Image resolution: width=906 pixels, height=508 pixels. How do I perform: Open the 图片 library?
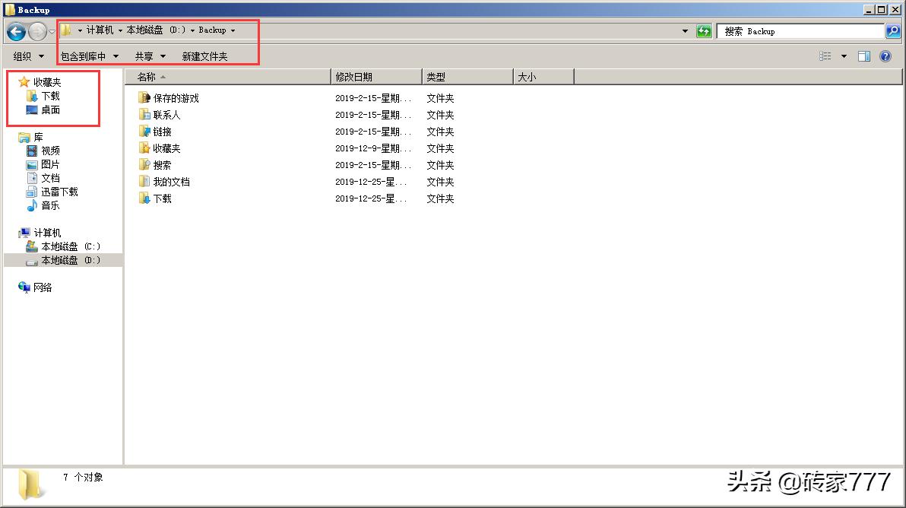point(50,165)
